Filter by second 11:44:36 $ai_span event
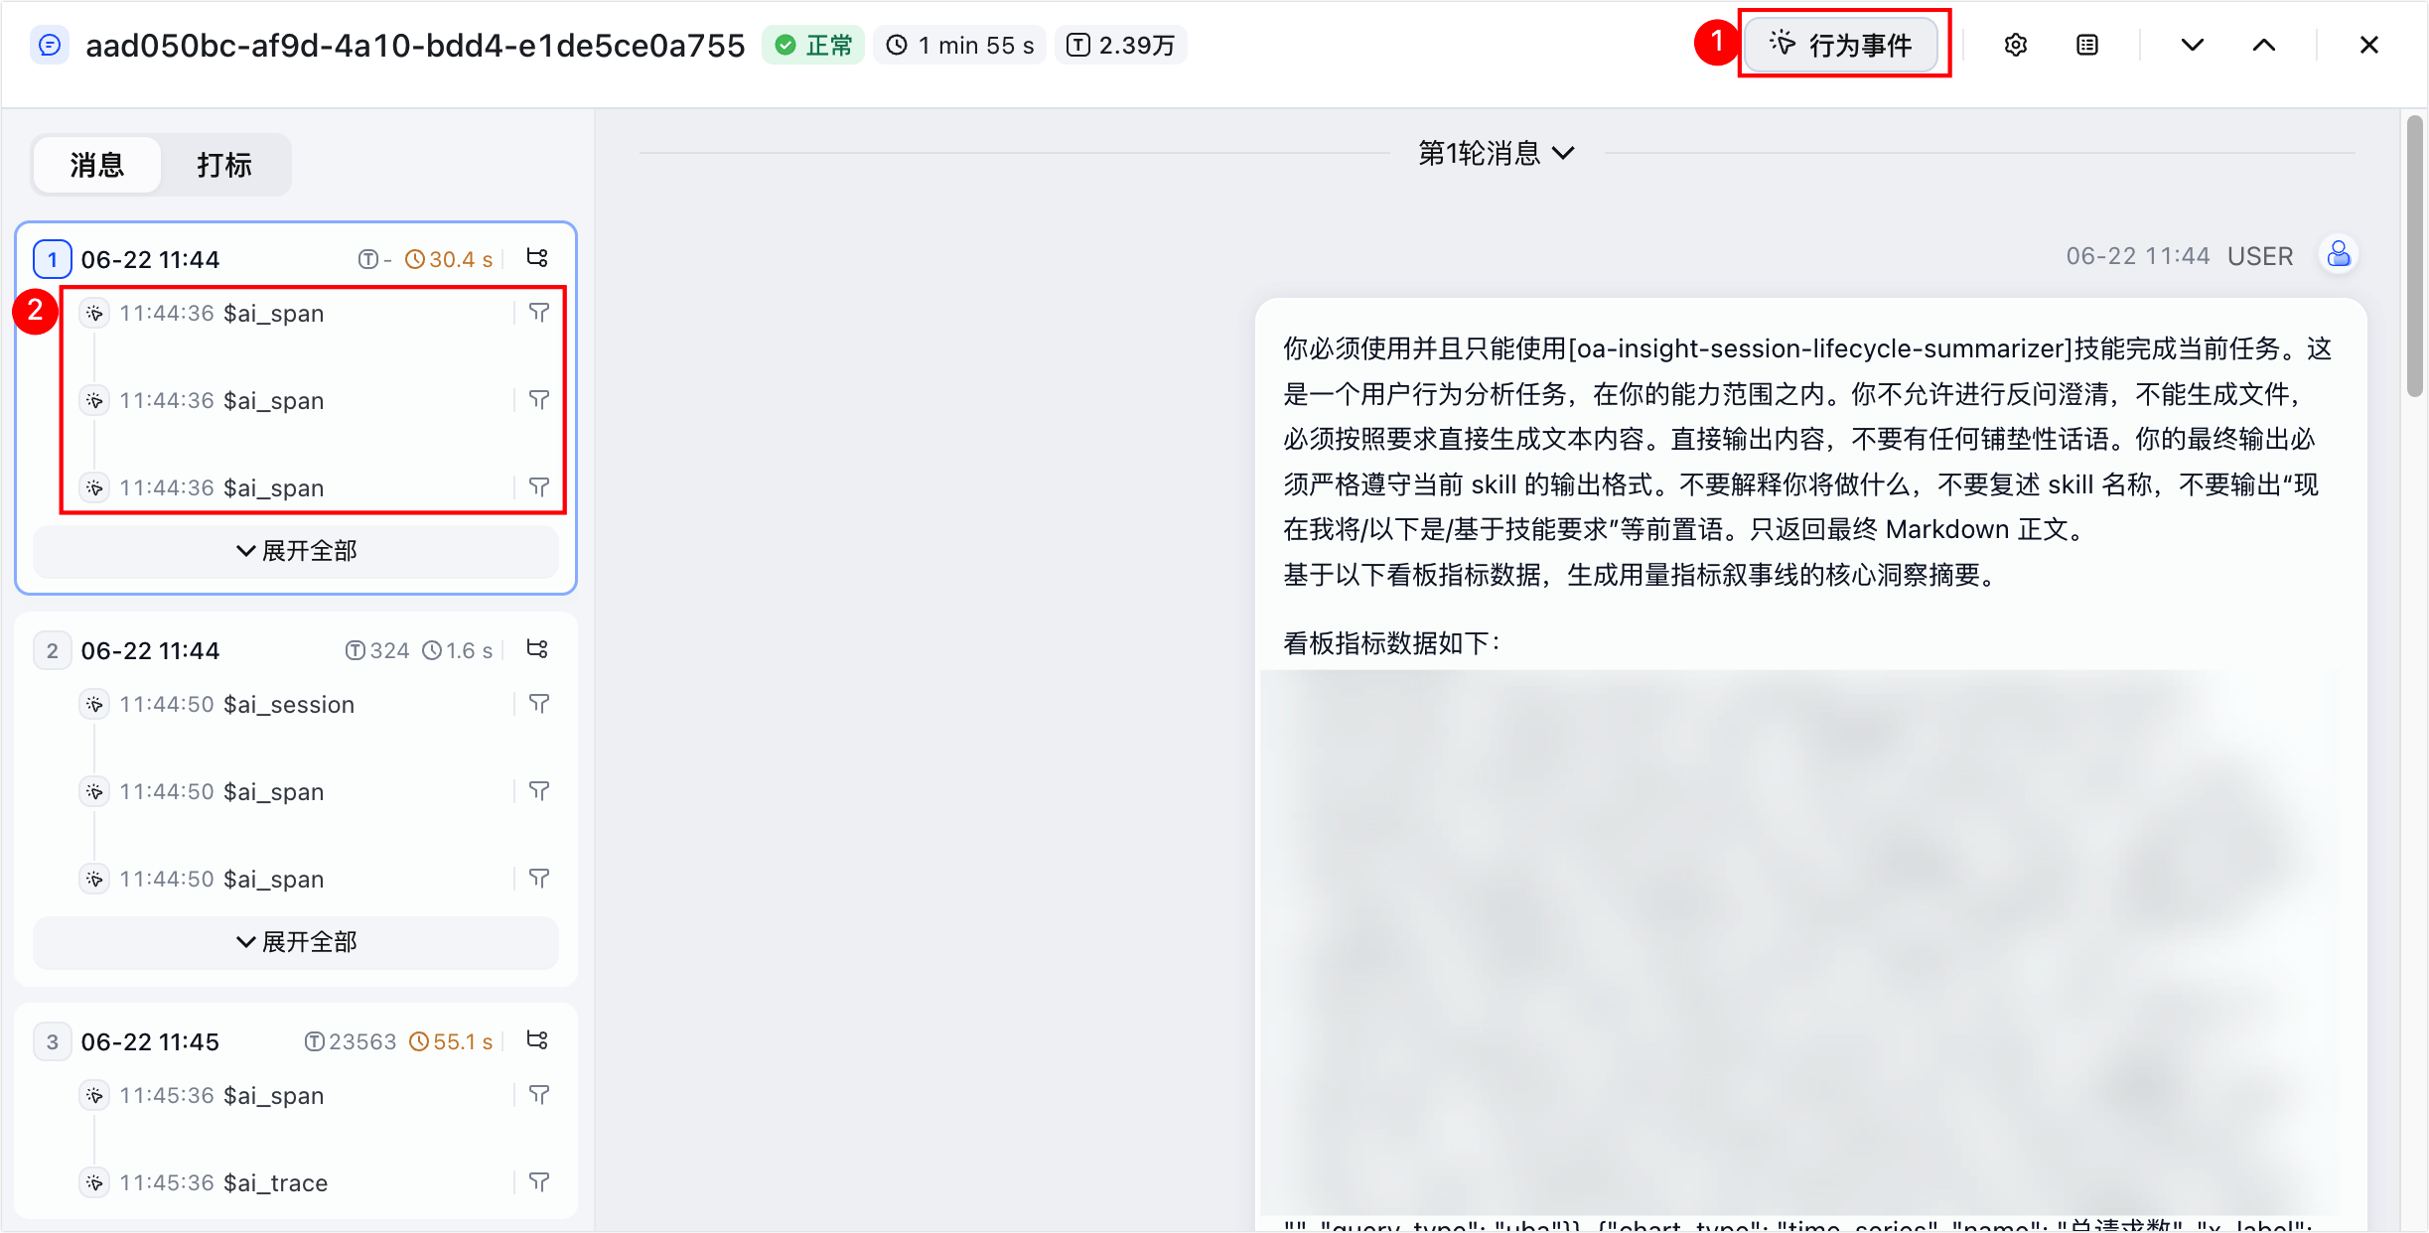2429x1233 pixels. click(x=539, y=400)
